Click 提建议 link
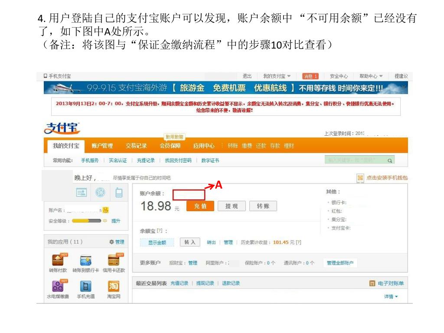444x333 pixels. click(401, 76)
